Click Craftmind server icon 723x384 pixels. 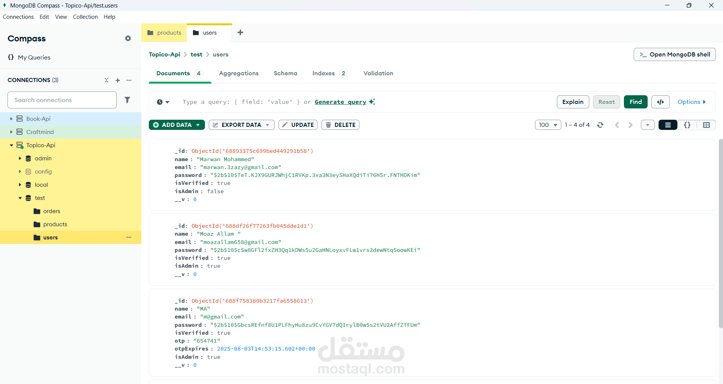click(20, 132)
